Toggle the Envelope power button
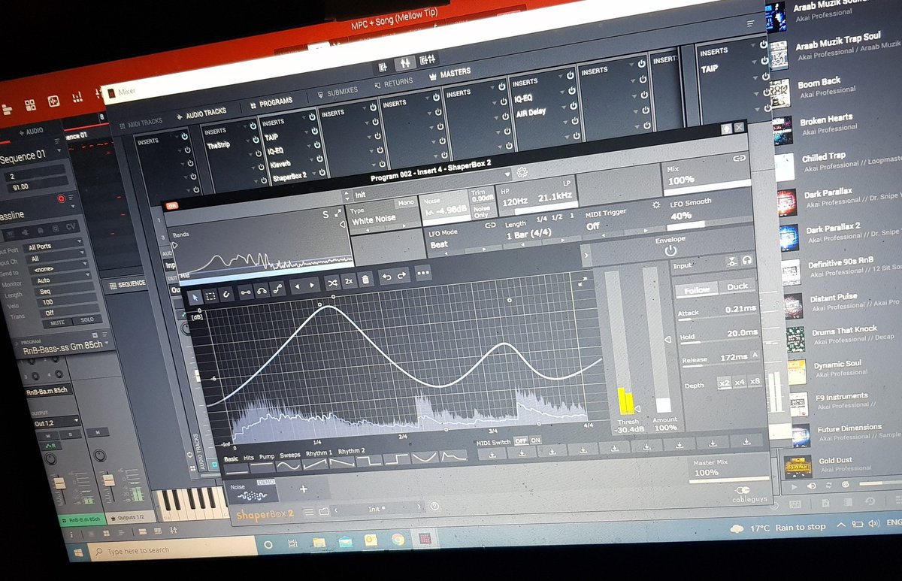The width and height of the screenshot is (902, 581). [670, 250]
